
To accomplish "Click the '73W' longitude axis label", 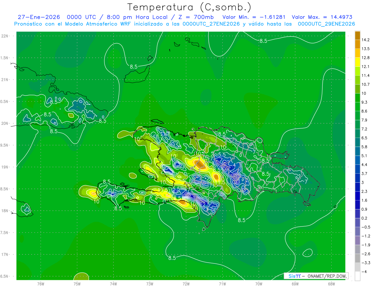I will coord(150,284).
